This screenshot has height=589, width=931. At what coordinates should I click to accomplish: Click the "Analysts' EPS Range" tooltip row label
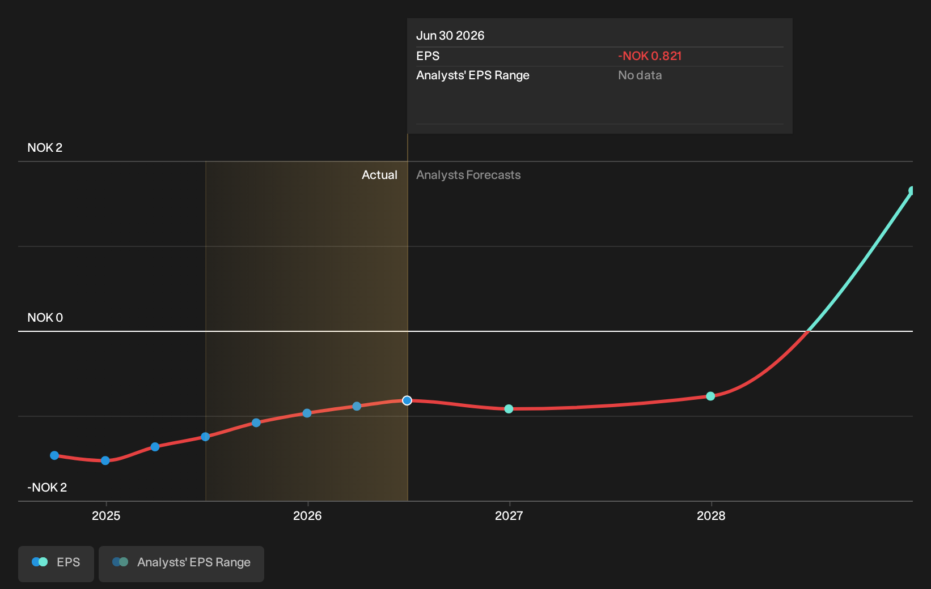pyautogui.click(x=473, y=75)
